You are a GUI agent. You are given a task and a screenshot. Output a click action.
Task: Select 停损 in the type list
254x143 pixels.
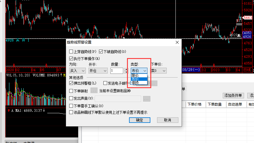139,83
